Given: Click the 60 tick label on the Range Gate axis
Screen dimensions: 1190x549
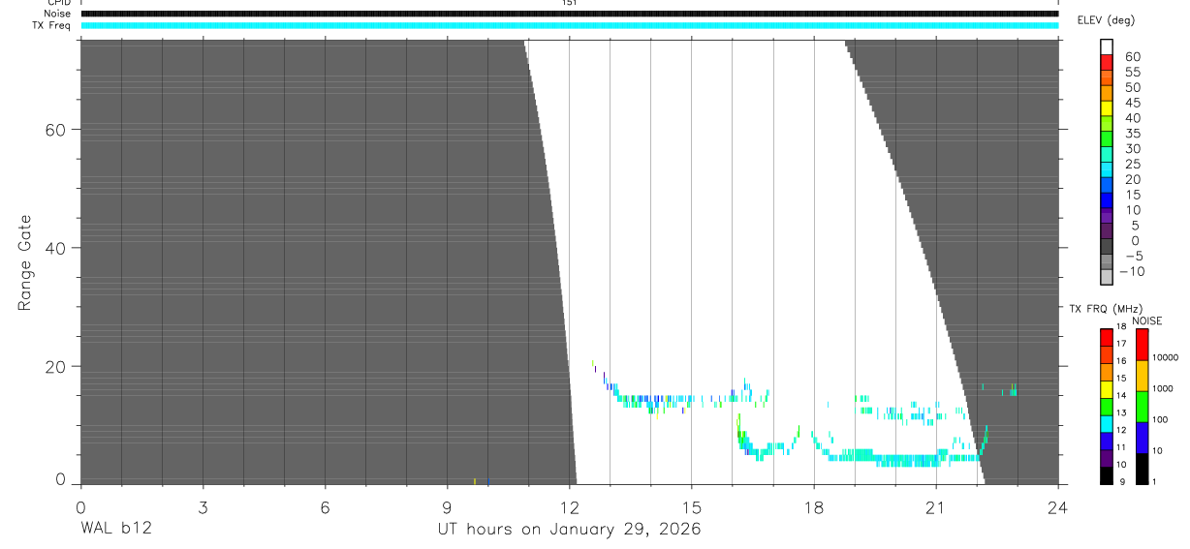Looking at the screenshot, I should 55,130.
